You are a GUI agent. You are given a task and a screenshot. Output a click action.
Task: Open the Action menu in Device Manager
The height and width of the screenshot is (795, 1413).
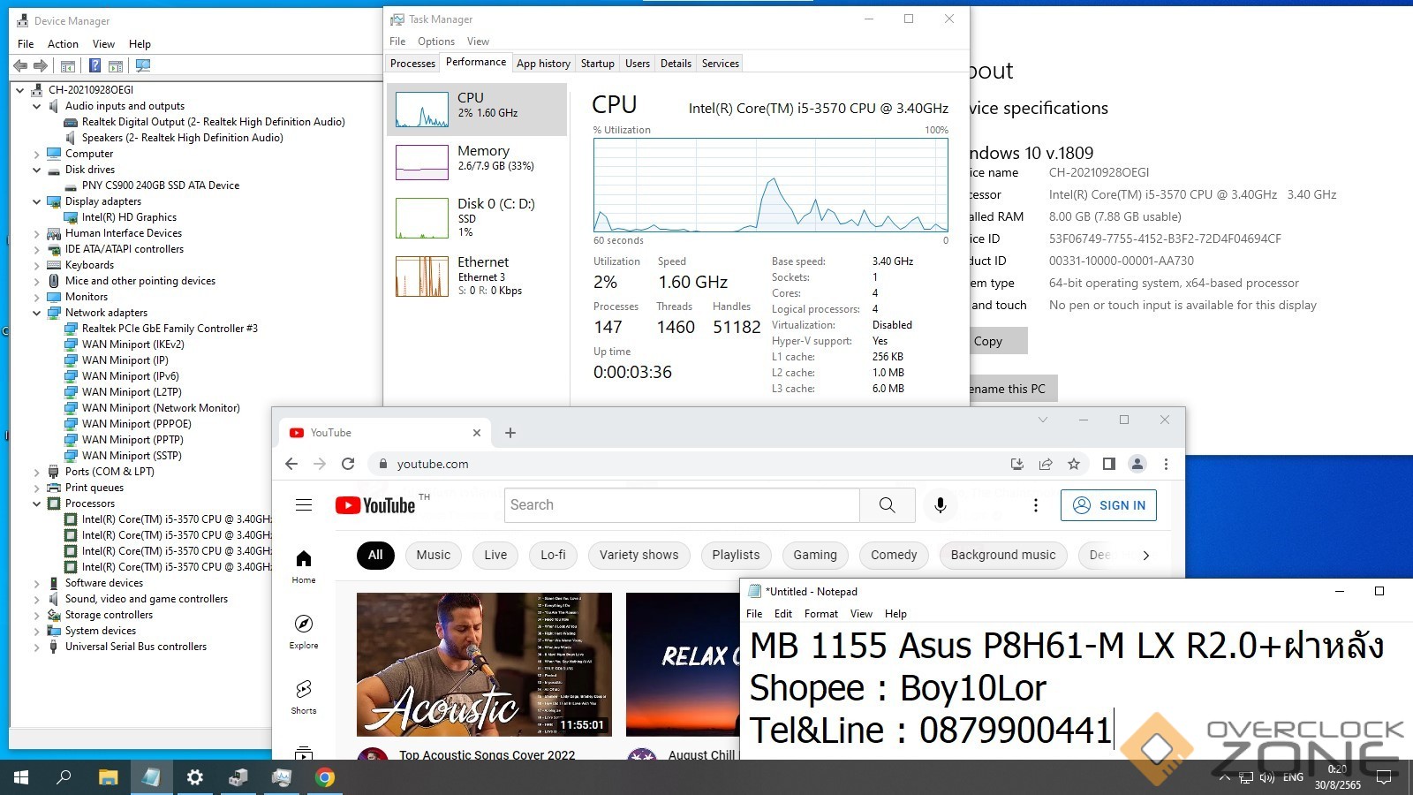(x=63, y=43)
